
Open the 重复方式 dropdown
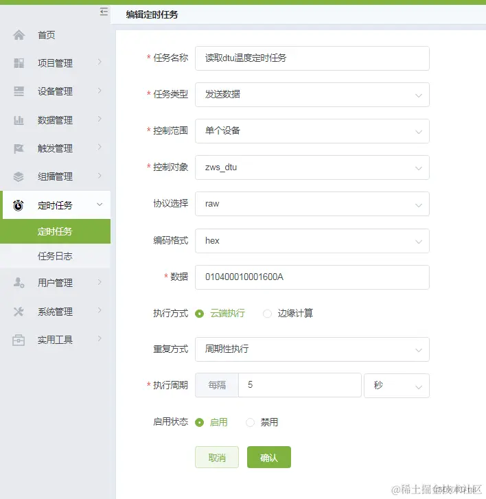(x=312, y=349)
